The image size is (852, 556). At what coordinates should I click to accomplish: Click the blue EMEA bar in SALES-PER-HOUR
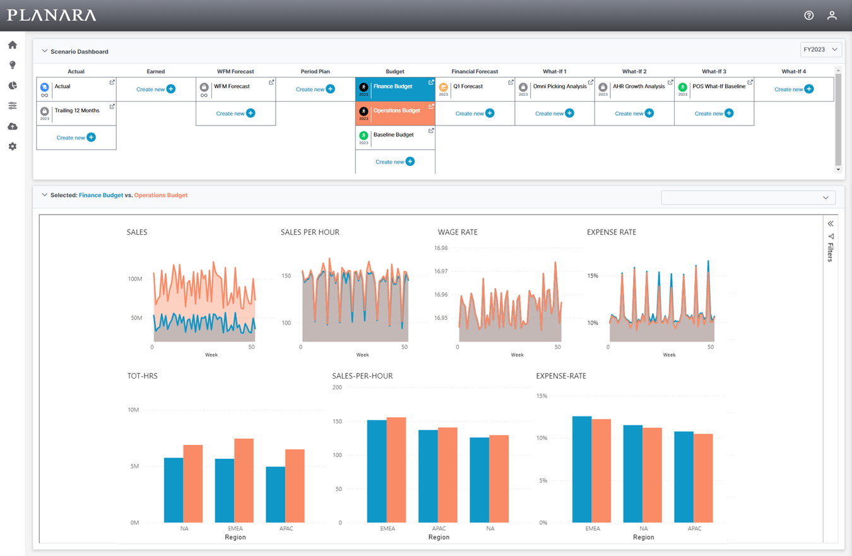377,471
